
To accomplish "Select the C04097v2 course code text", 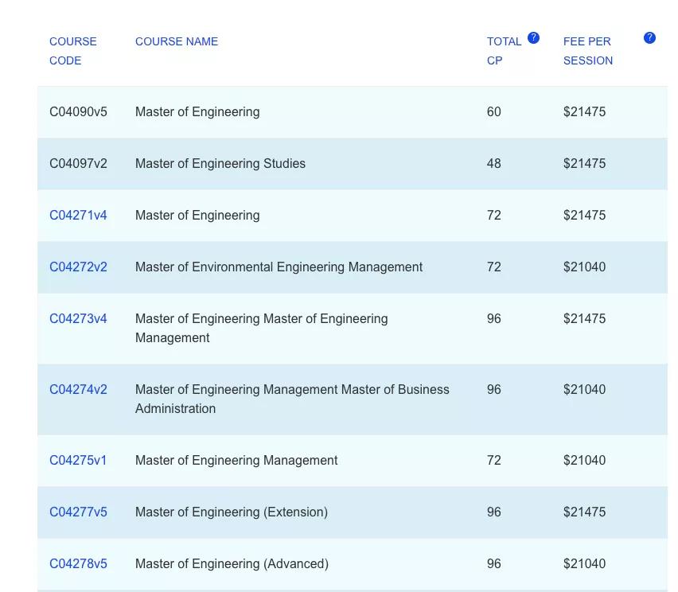I will point(78,164).
